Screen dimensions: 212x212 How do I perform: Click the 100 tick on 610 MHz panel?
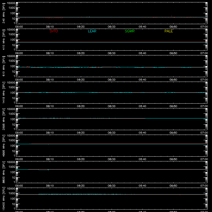point(13,66)
